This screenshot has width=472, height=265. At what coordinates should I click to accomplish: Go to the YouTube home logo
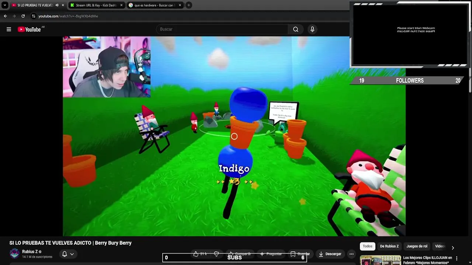click(x=29, y=29)
